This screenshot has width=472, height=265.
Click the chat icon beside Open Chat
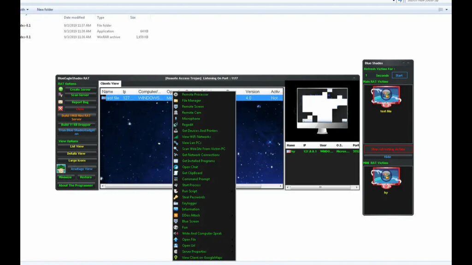coord(176,167)
